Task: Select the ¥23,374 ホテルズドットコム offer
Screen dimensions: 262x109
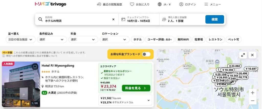Action: (117, 102)
